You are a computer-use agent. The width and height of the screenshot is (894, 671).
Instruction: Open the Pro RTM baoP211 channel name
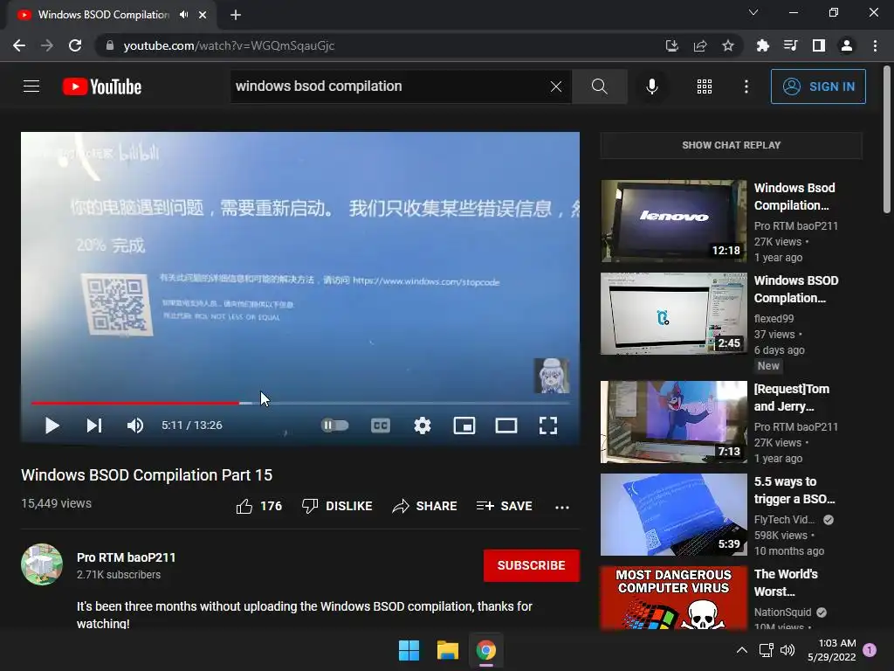pos(126,557)
